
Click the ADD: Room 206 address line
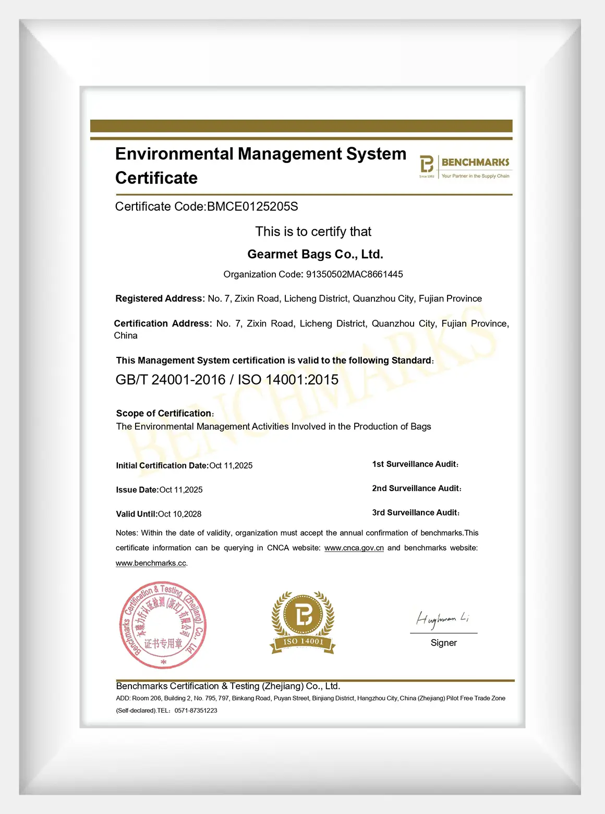[x=310, y=698]
